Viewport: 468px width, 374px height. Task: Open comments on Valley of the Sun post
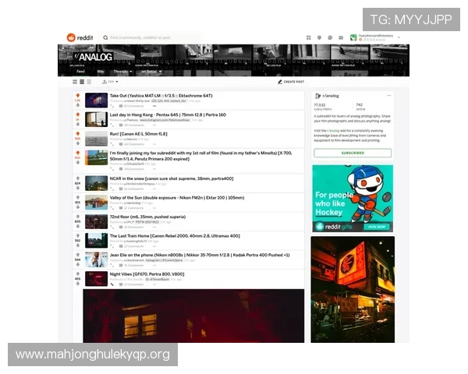click(132, 208)
